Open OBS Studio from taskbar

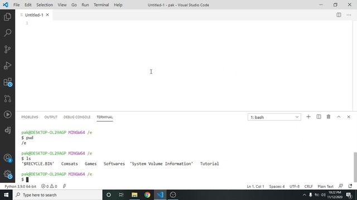(173, 195)
